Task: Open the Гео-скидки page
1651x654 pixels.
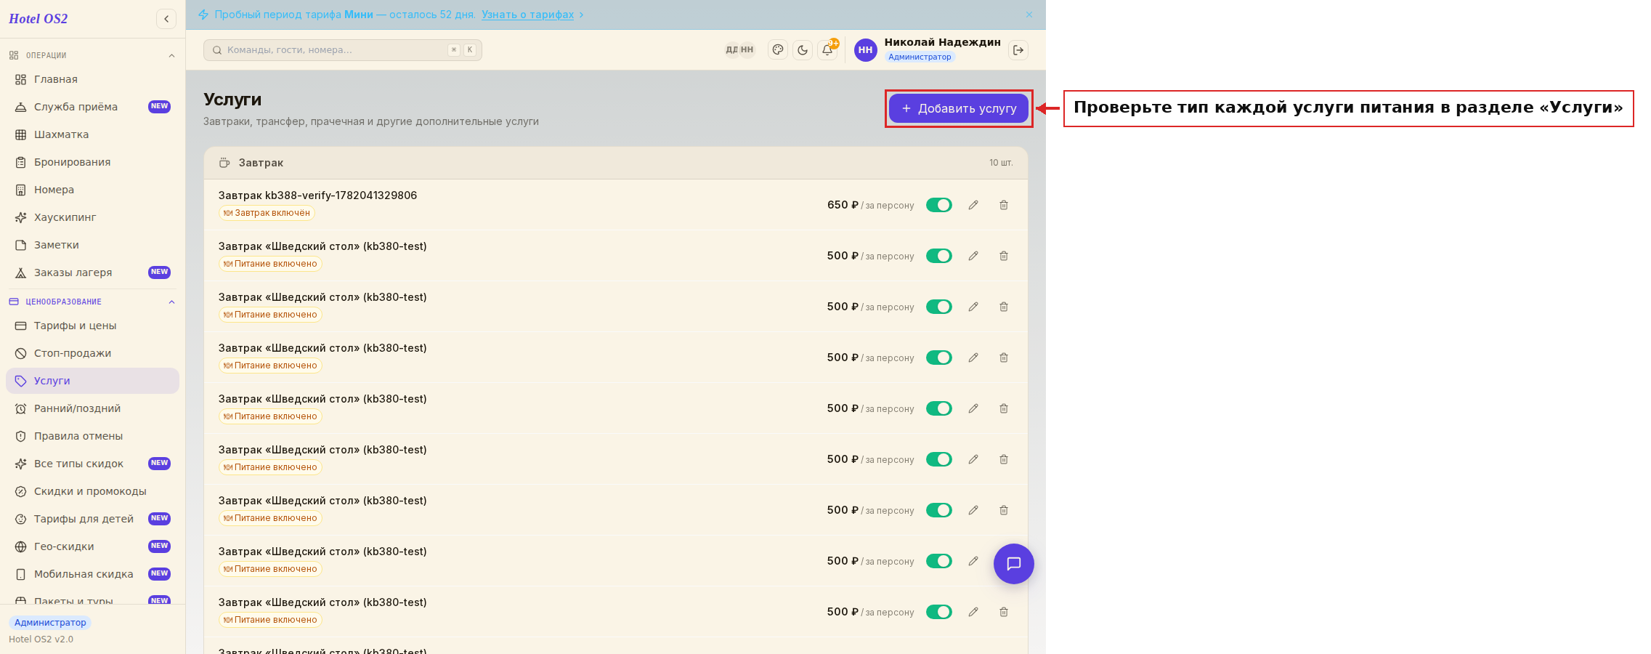Action: [x=92, y=546]
